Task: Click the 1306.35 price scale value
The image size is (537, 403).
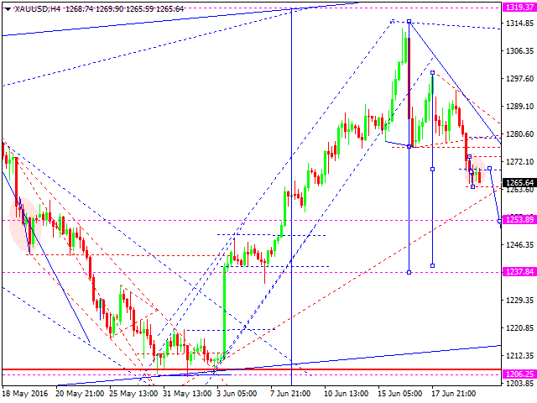Action: (520, 50)
